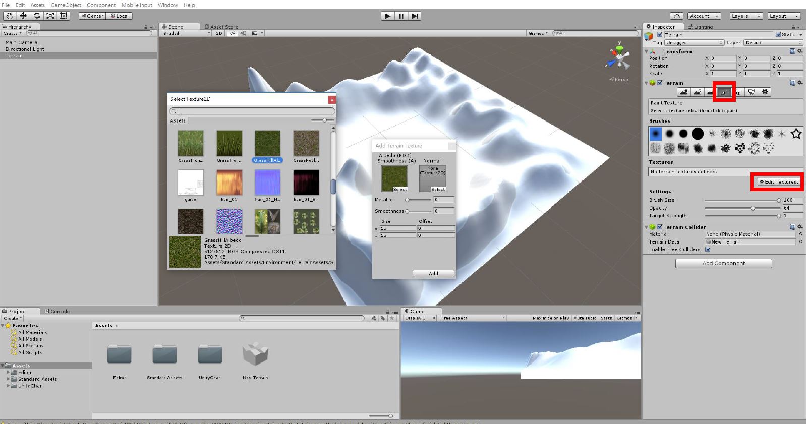Pick the hair_01 texture thumbnail

click(229, 183)
